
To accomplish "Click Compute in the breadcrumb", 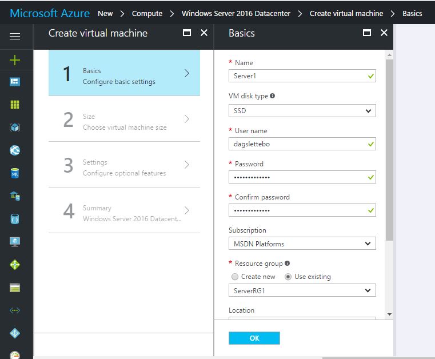I will click(147, 13).
